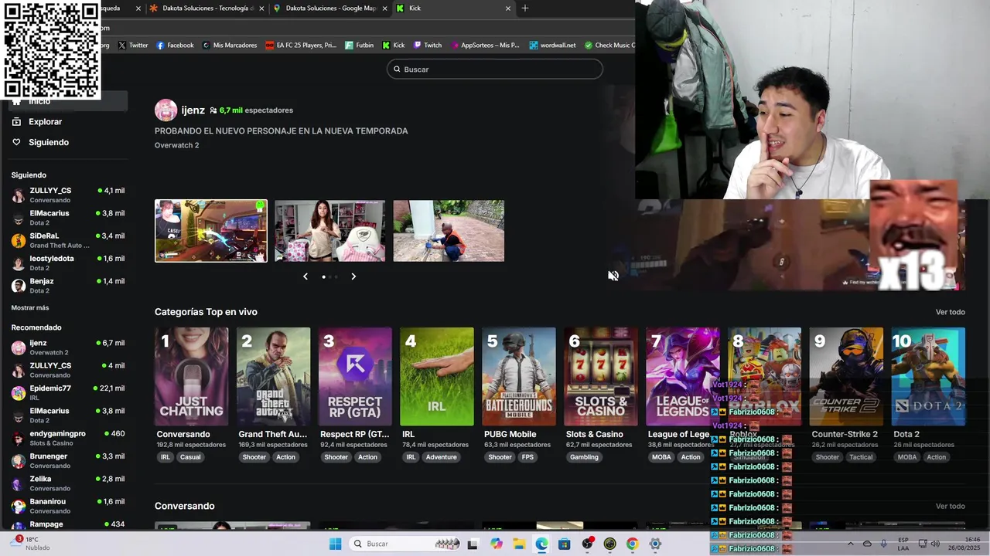Viewport: 990px width, 556px height.
Task: View all Conversando streams via Ver todo
Action: click(x=950, y=506)
